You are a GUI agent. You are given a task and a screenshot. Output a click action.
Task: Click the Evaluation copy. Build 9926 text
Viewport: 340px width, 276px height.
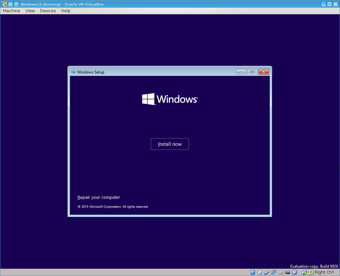click(x=314, y=266)
